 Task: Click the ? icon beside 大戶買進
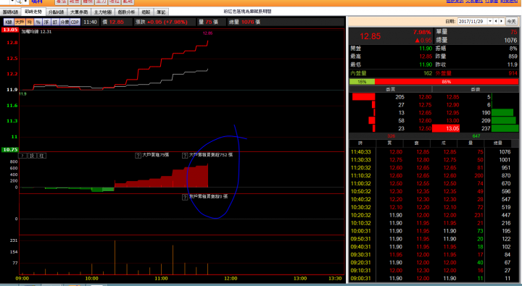point(138,156)
